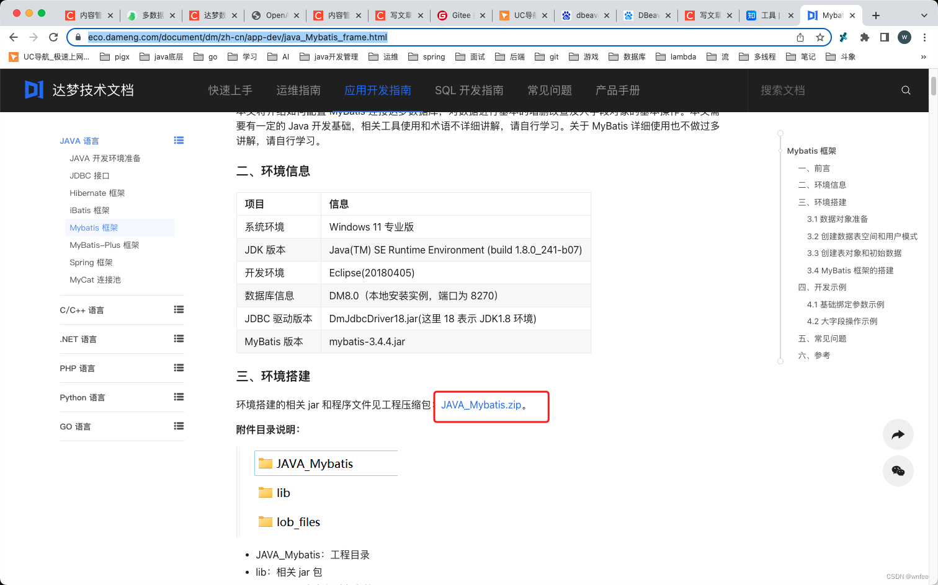The image size is (938, 585).
Task: Open the pigx bookmark folder
Action: 115,57
